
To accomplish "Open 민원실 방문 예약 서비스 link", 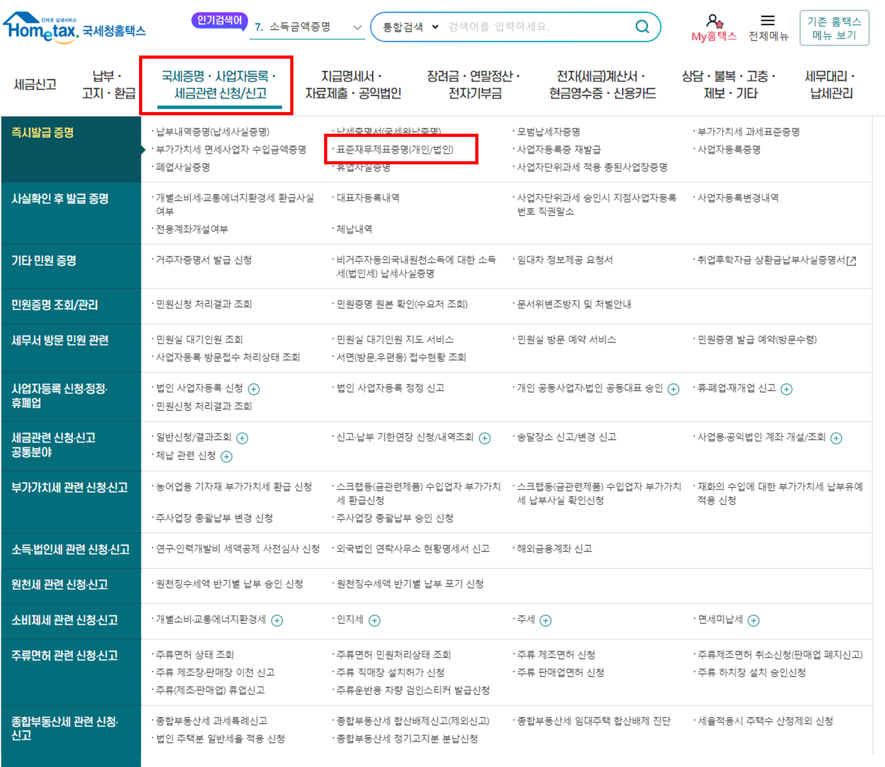I will coord(566,339).
